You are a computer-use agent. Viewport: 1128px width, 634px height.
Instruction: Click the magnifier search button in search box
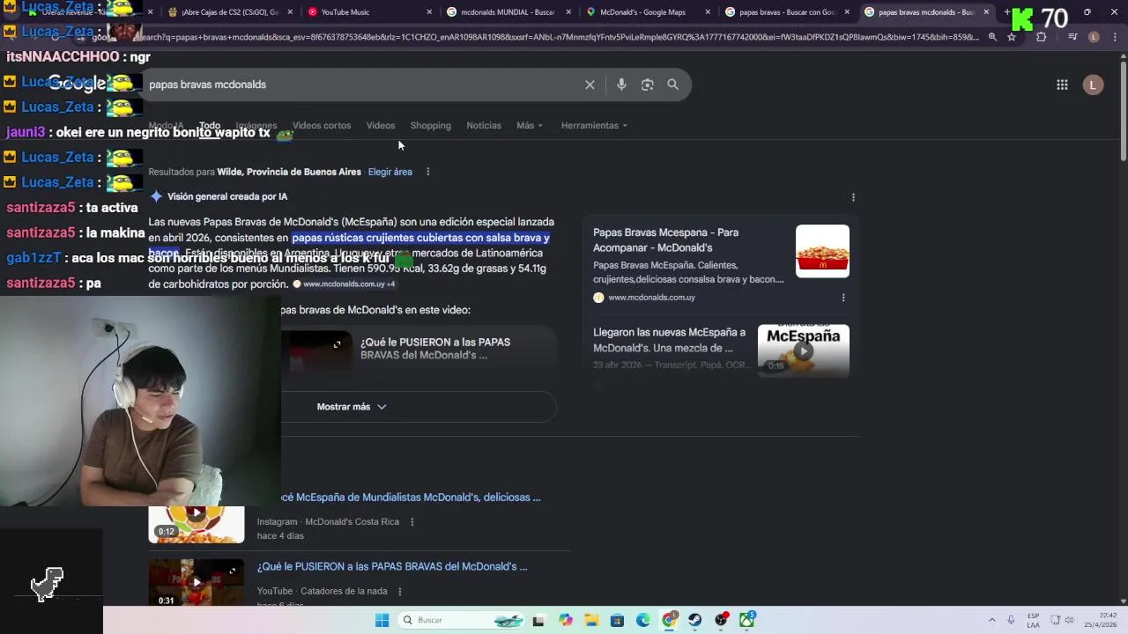672,85
